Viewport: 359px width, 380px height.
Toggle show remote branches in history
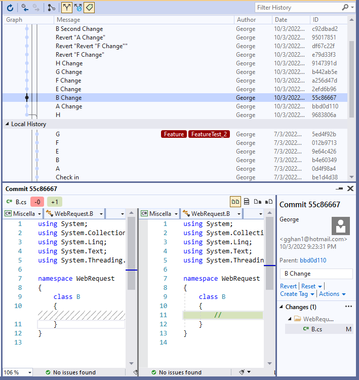(x=78, y=8)
